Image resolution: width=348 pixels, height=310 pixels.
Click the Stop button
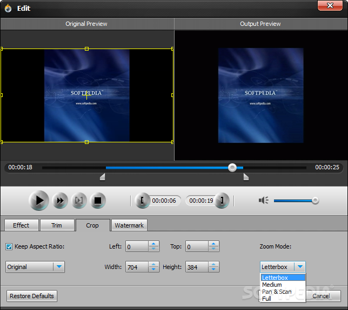[x=98, y=201]
